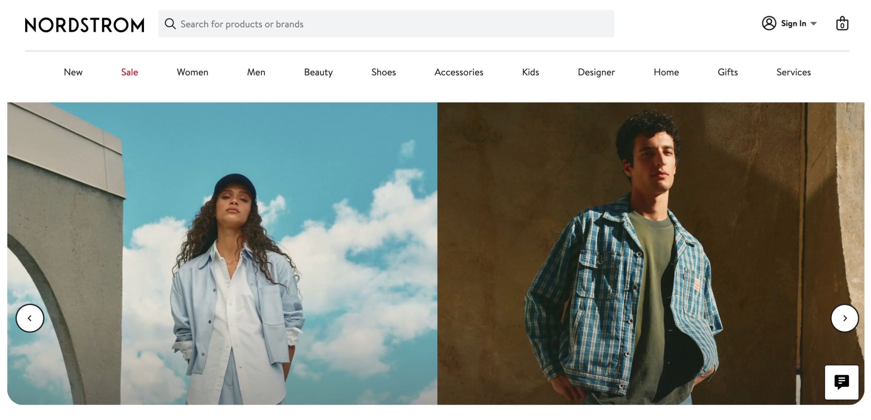Go to previous carousel slide

(30, 318)
